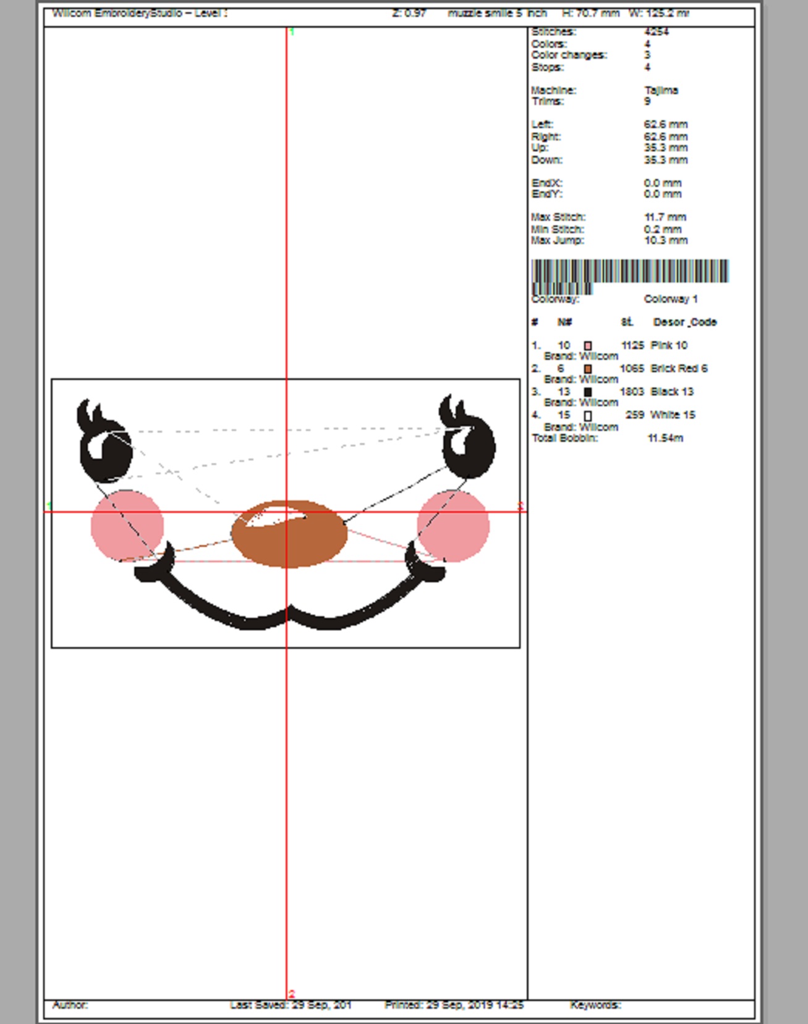Viewport: 808px width, 1024px height.
Task: Click the 'Machine:' label
Action: coord(553,90)
